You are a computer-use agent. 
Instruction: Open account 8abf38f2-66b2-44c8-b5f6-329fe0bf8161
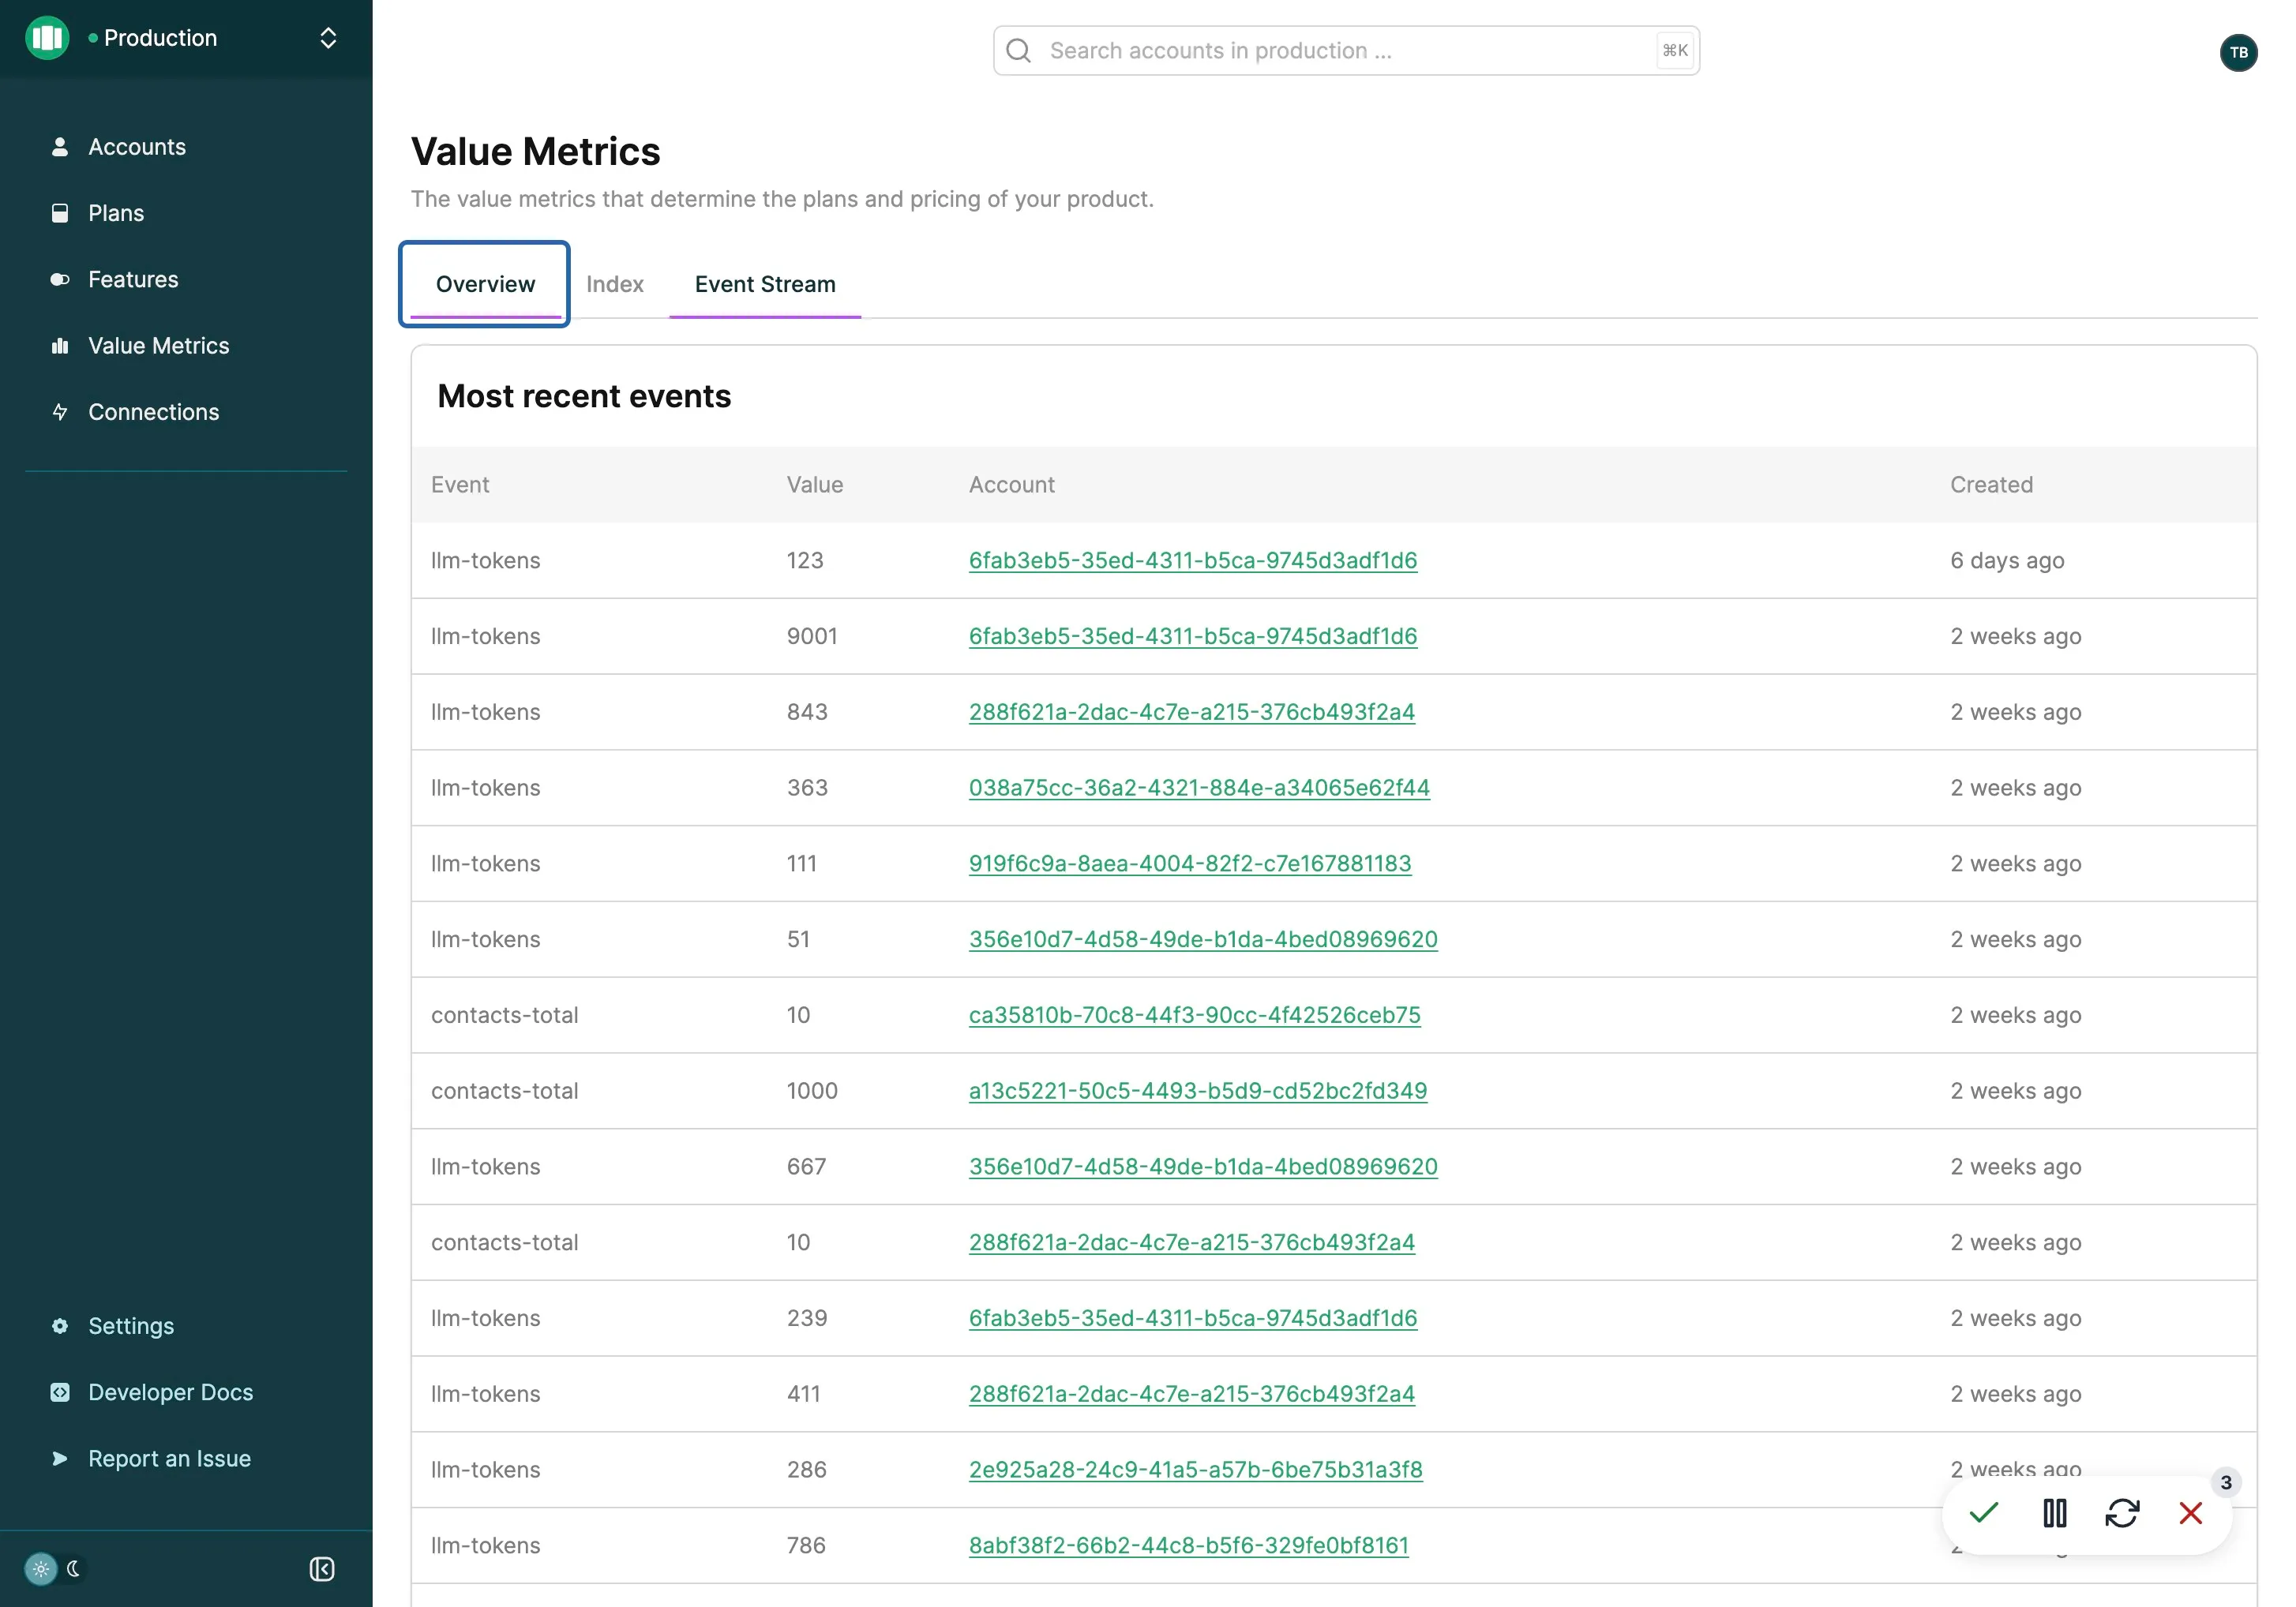tap(1189, 1546)
